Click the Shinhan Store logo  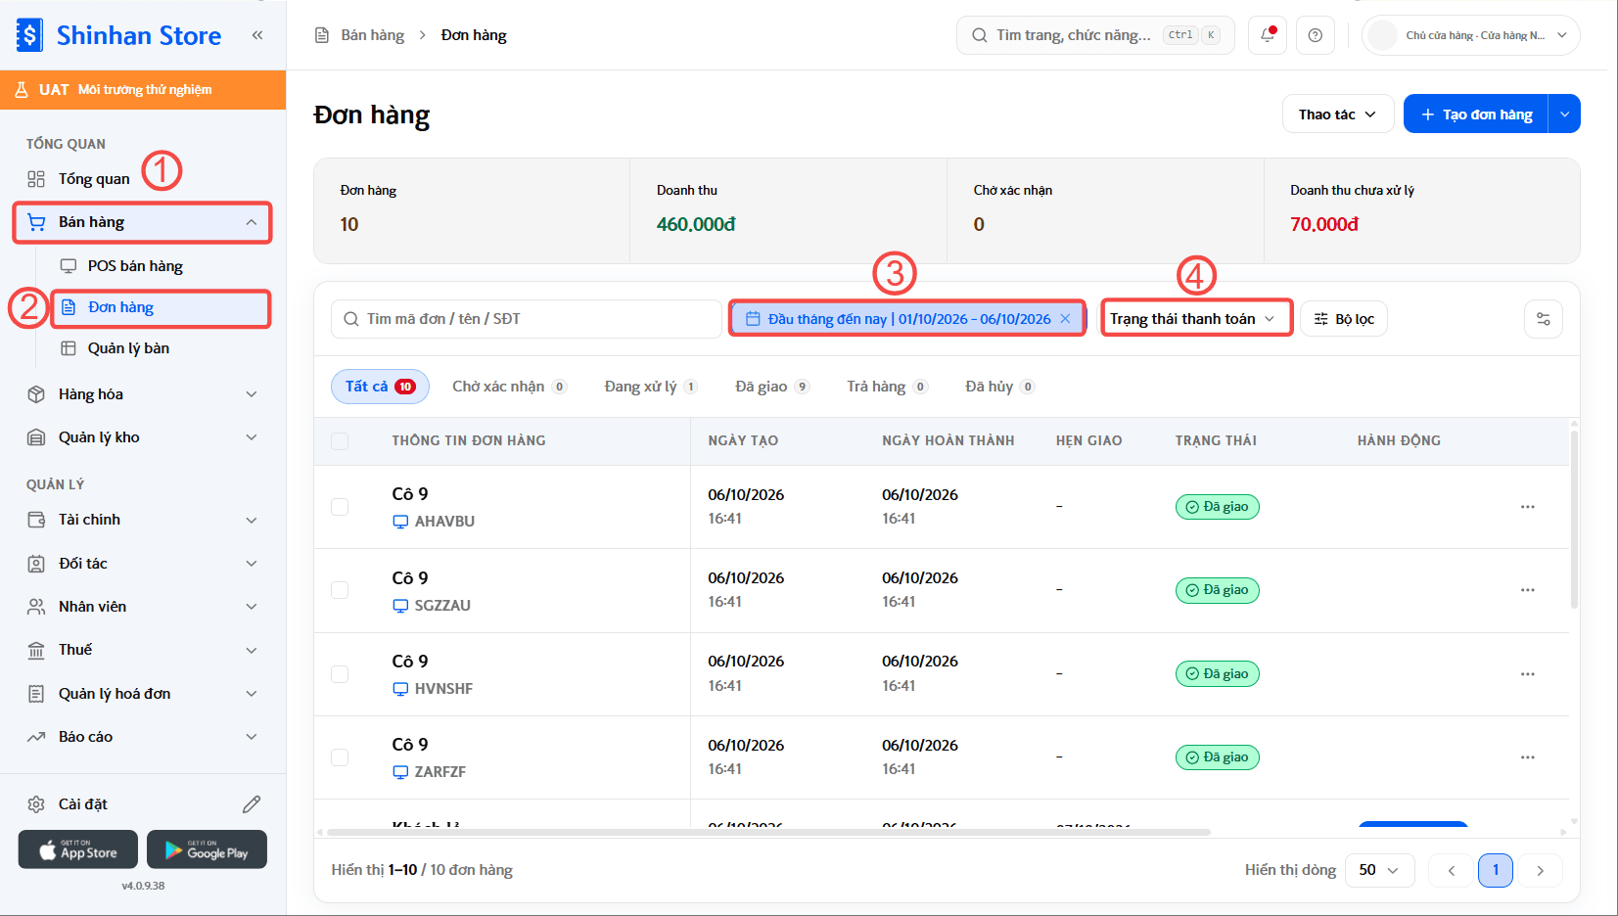coord(119,35)
